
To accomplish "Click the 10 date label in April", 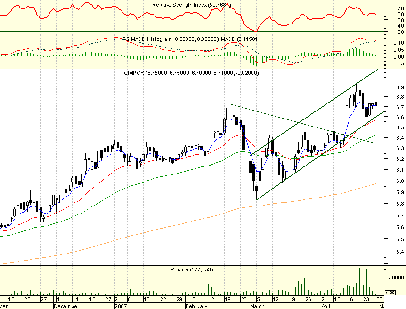I will click(337, 300).
